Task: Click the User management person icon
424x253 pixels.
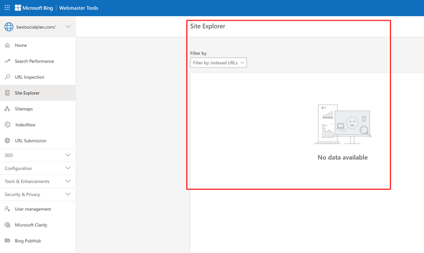Action: coord(7,209)
